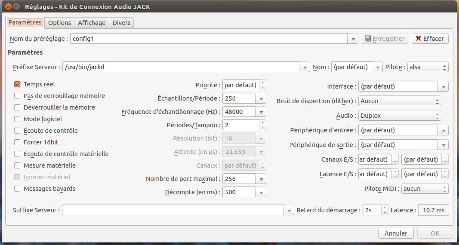Enable the Temps réel checkbox

pos(17,84)
